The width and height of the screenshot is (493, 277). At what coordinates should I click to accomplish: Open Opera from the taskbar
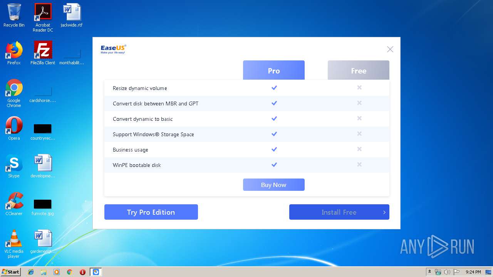82,272
